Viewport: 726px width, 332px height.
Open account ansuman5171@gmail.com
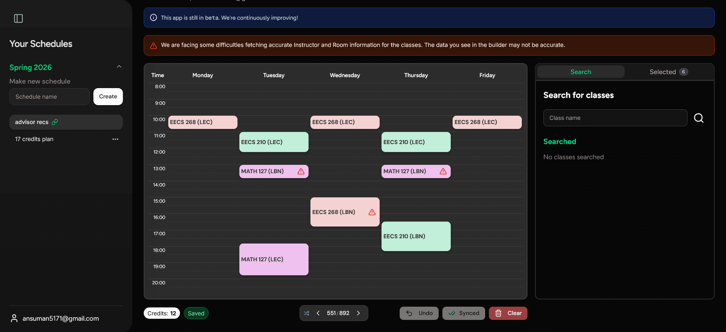[x=60, y=318]
